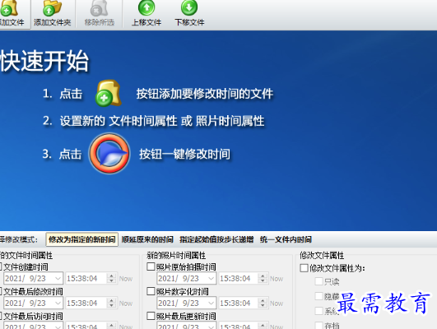Click Now next to 照片数字化时间

[277, 304]
